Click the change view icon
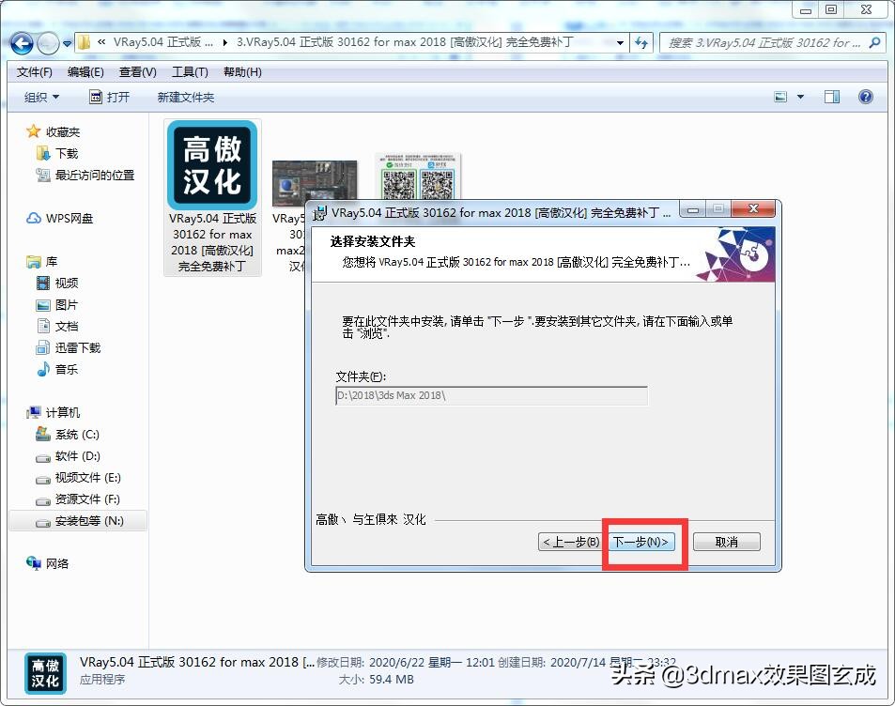Image resolution: width=895 pixels, height=706 pixels. pos(780,97)
